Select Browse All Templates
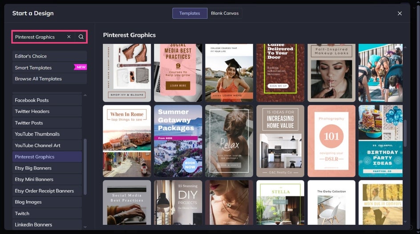This screenshot has height=234, width=420. tap(49, 79)
